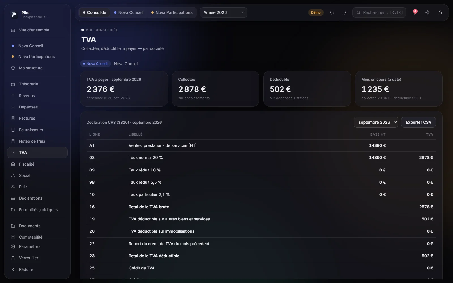453x283 pixels.
Task: Select the Nova Conseil company chip
Action: [x=95, y=64]
